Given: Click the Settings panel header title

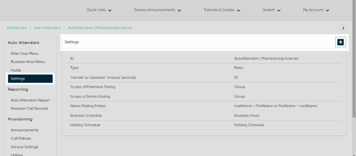Looking at the screenshot, I should [x=72, y=42].
